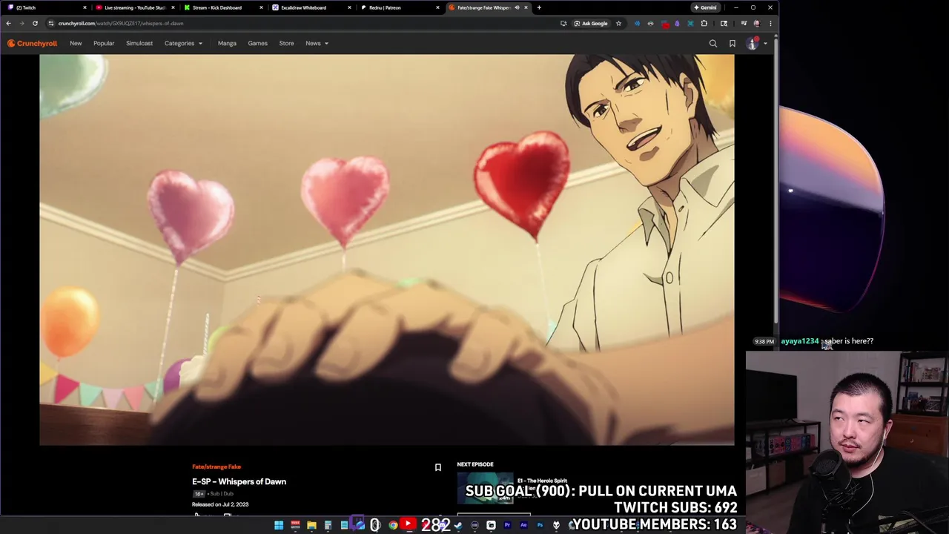Open the YouTube red taskbar icon
Screen dimensions: 949x534
(x=408, y=524)
